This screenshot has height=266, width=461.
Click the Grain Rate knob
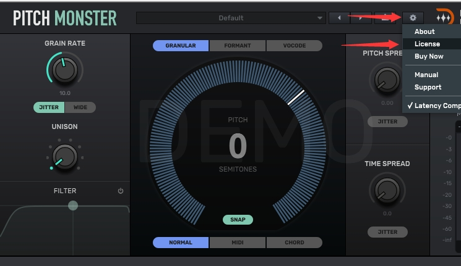pos(65,70)
